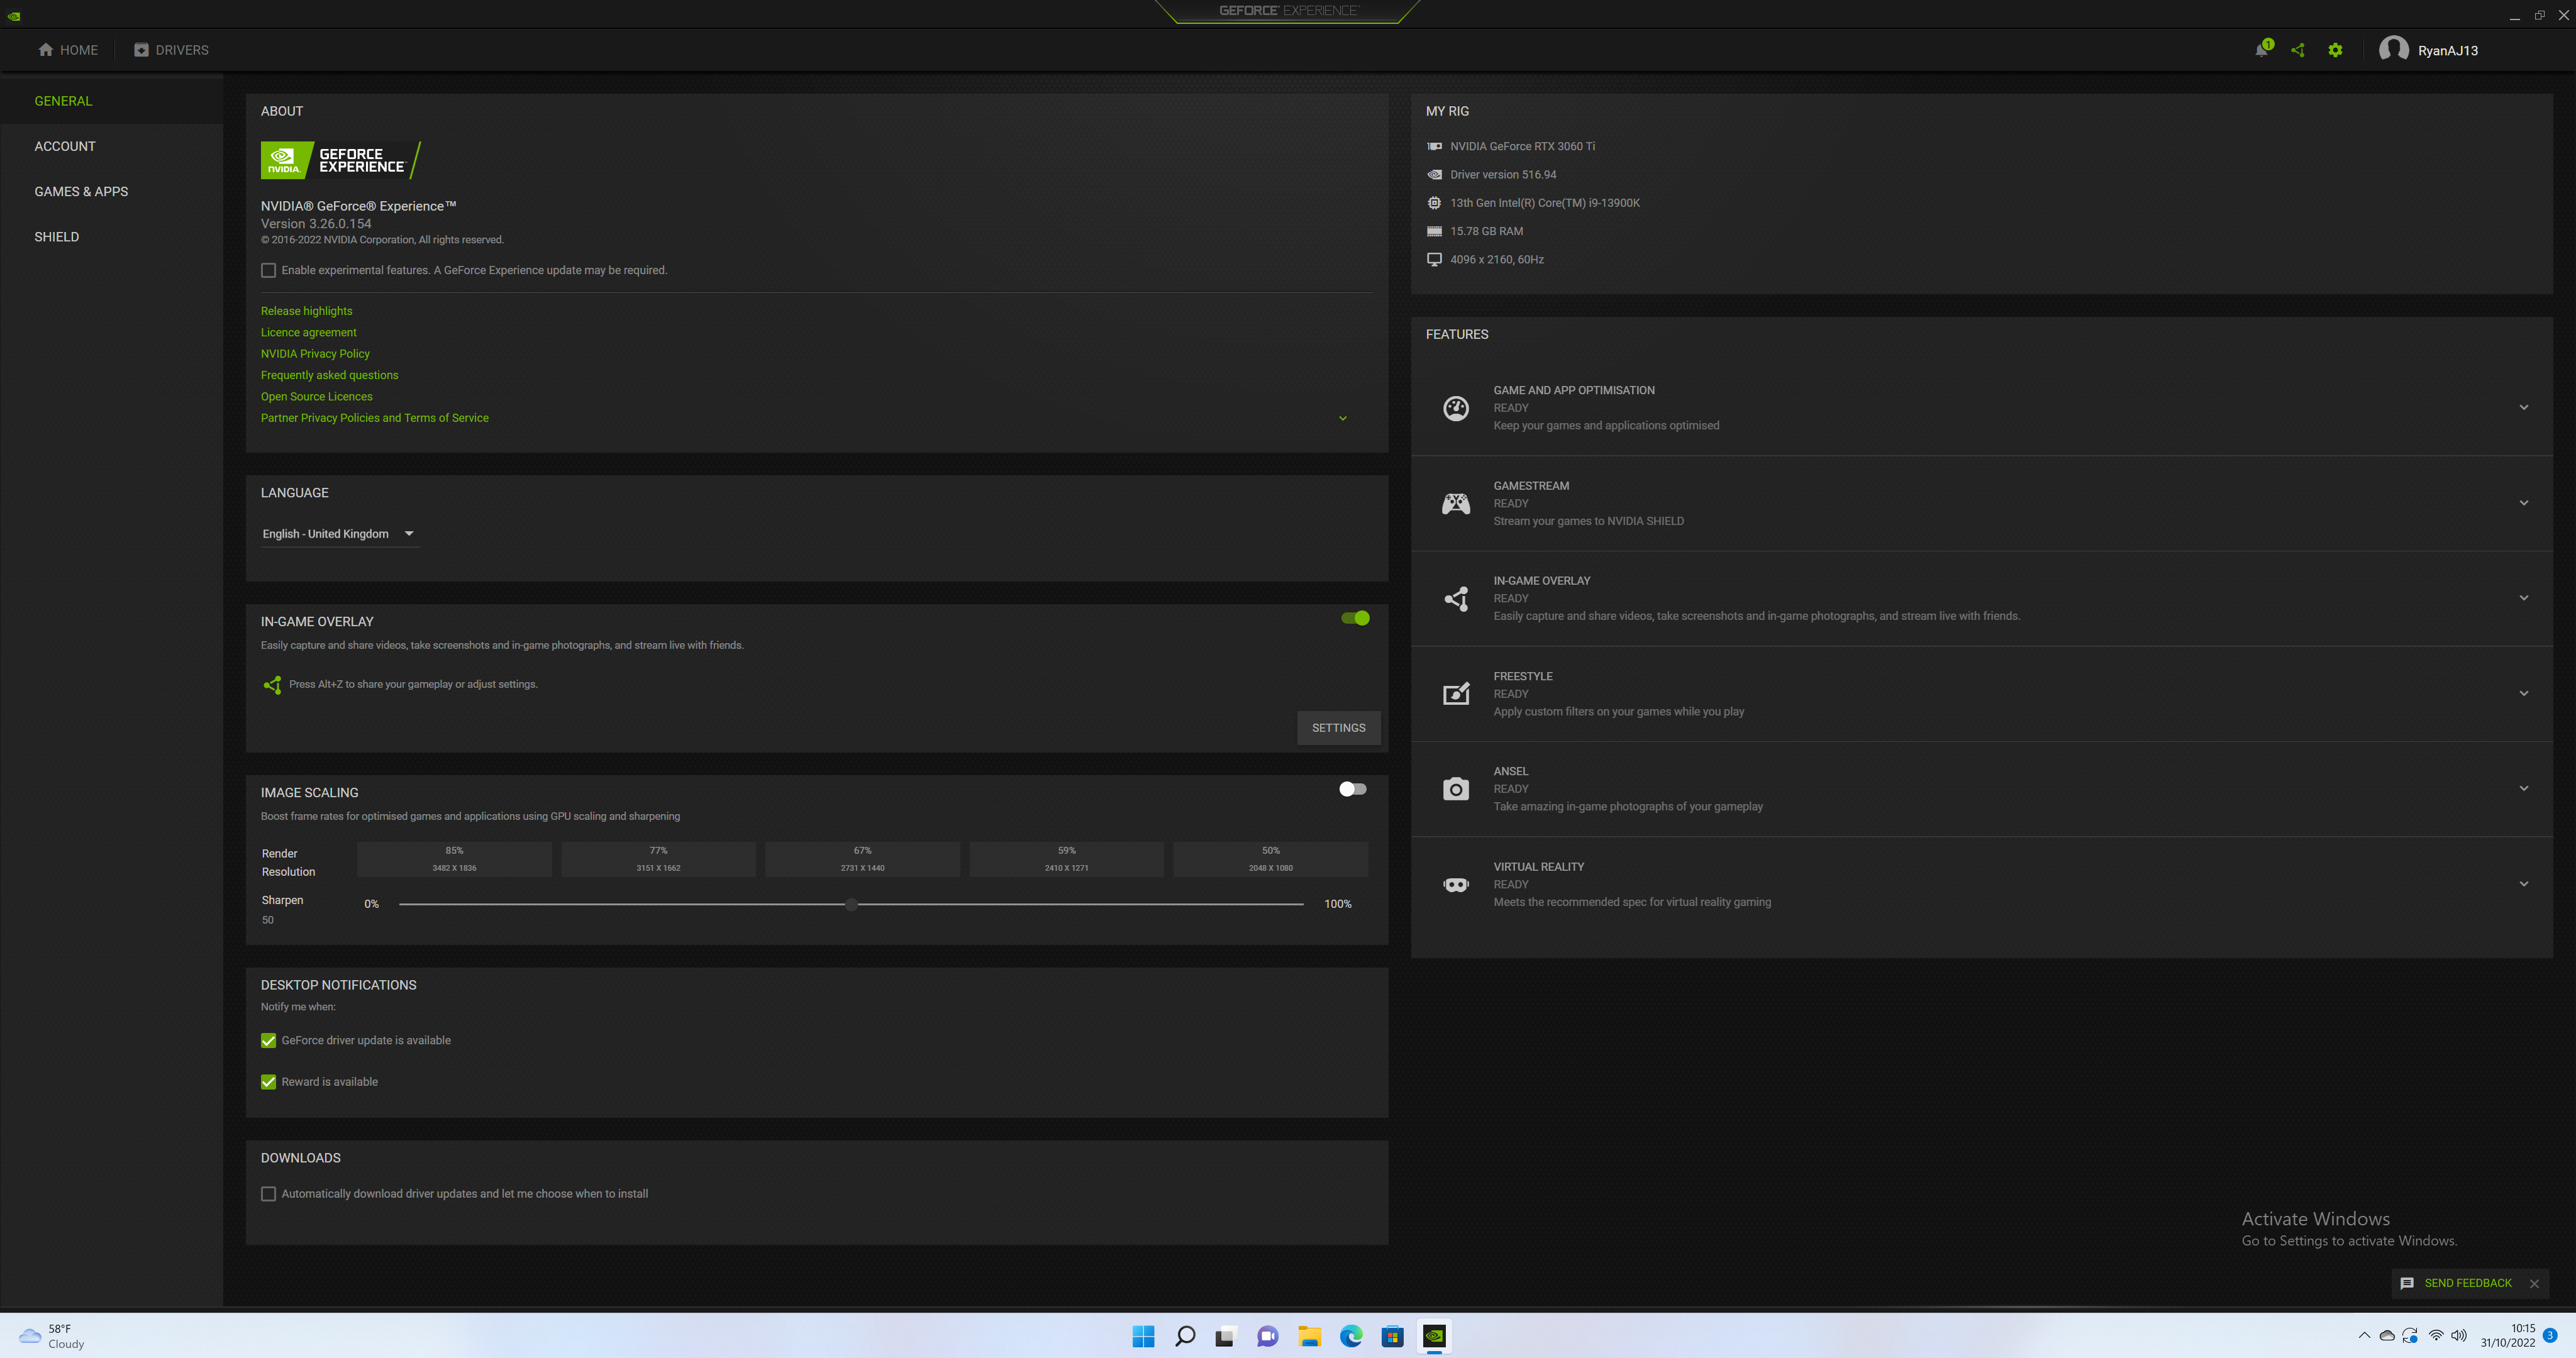The width and height of the screenshot is (2576, 1358).
Task: Open the Shield settings section
Action: tap(56, 237)
